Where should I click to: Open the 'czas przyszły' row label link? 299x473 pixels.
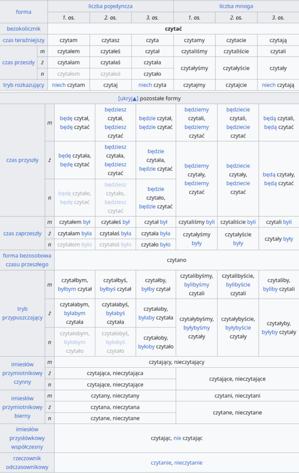click(22, 160)
